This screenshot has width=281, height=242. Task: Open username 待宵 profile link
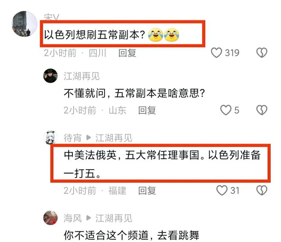tap(73, 138)
